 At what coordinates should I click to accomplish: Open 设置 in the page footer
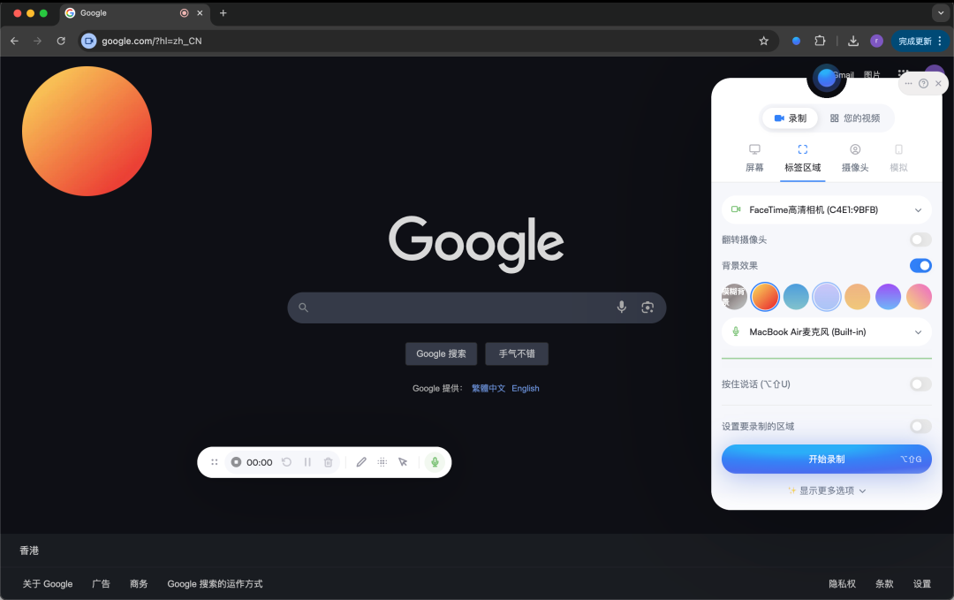(x=921, y=583)
